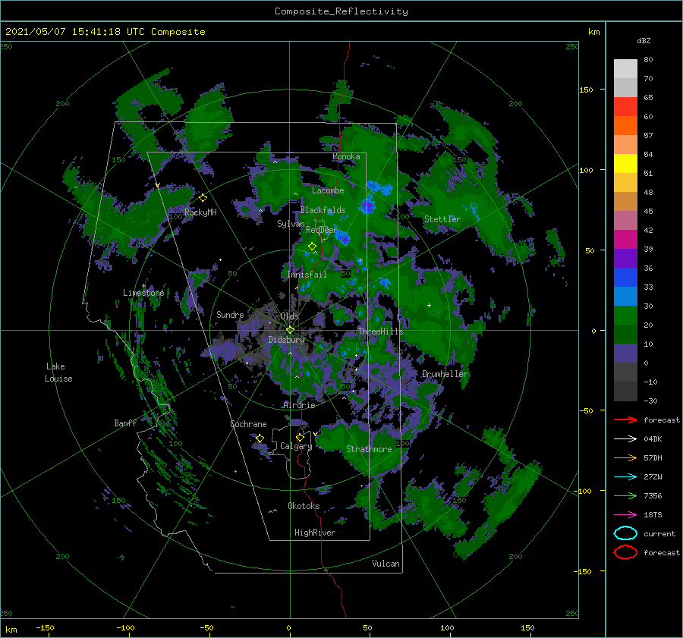The image size is (683, 638).
Task: Click the magenta 18TS arrow in legend
Action: 625,515
